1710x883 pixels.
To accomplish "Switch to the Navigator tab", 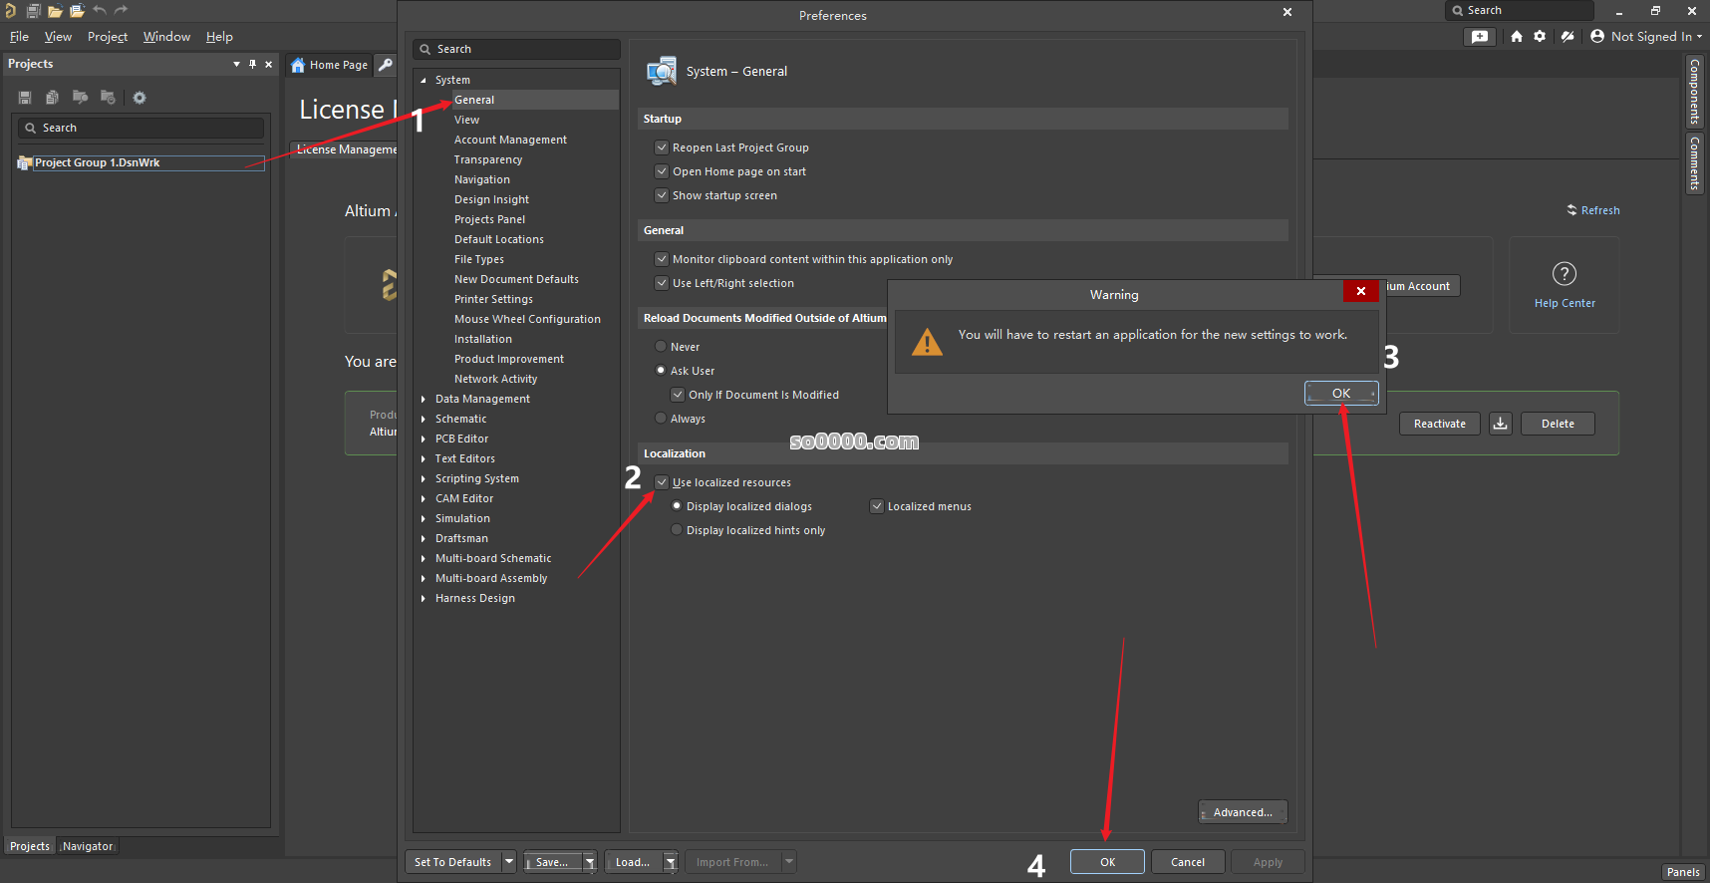I will (88, 846).
